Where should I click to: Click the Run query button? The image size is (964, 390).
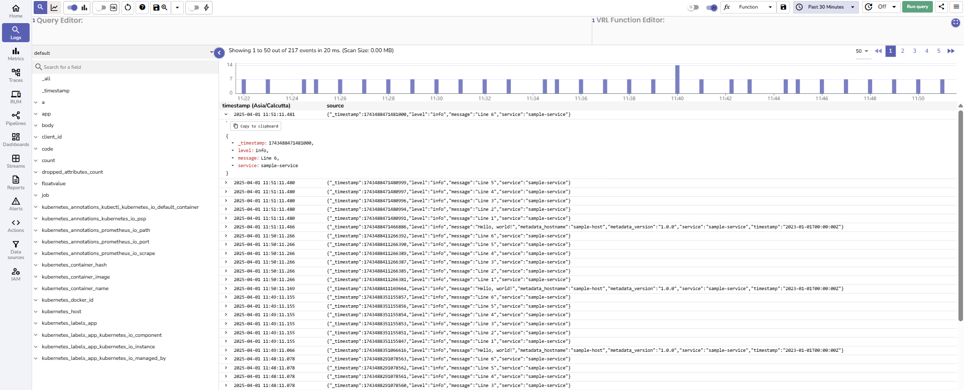tap(917, 7)
